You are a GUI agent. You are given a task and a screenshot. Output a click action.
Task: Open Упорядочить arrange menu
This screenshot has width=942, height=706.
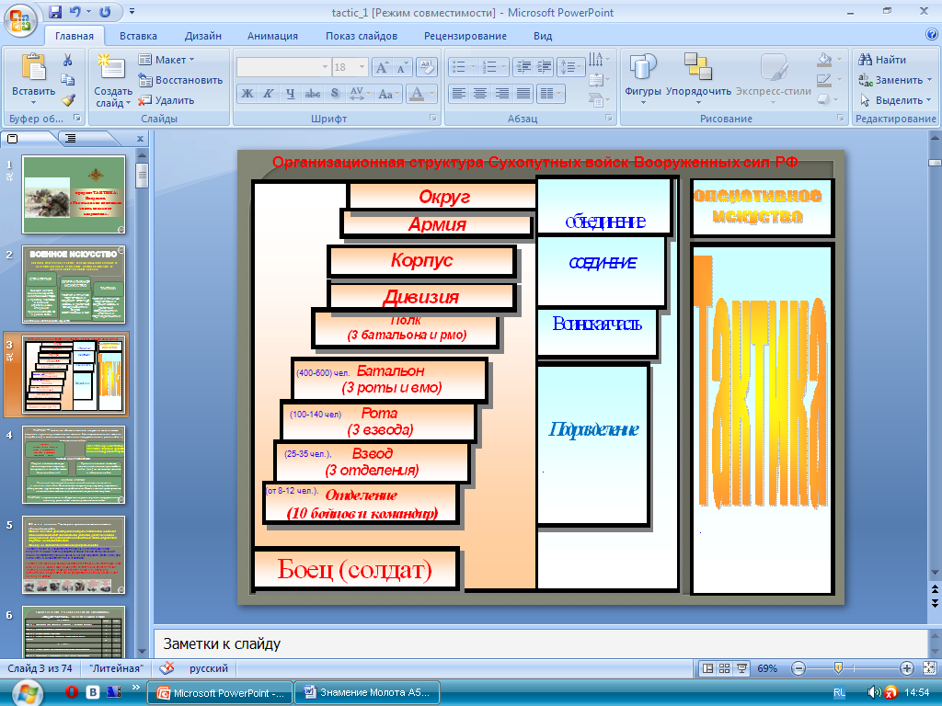698,79
